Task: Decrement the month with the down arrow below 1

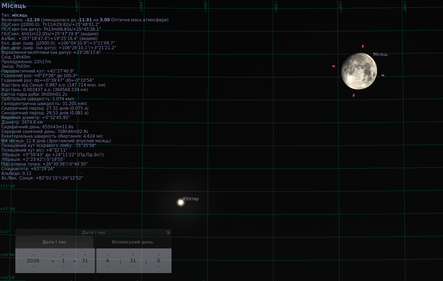Action: pyautogui.click(x=64, y=267)
